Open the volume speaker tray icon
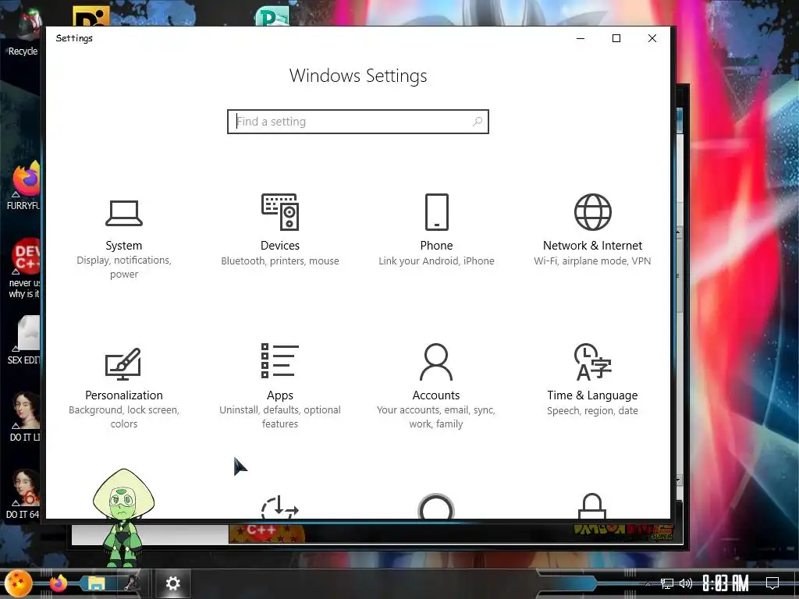Image resolution: width=799 pixels, height=599 pixels. pos(686,583)
